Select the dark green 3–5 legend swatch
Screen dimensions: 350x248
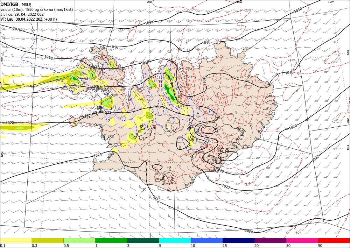tap(143, 240)
